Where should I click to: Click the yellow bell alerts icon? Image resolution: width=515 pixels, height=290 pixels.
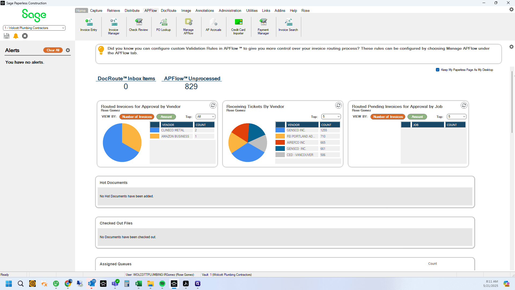pos(16,36)
